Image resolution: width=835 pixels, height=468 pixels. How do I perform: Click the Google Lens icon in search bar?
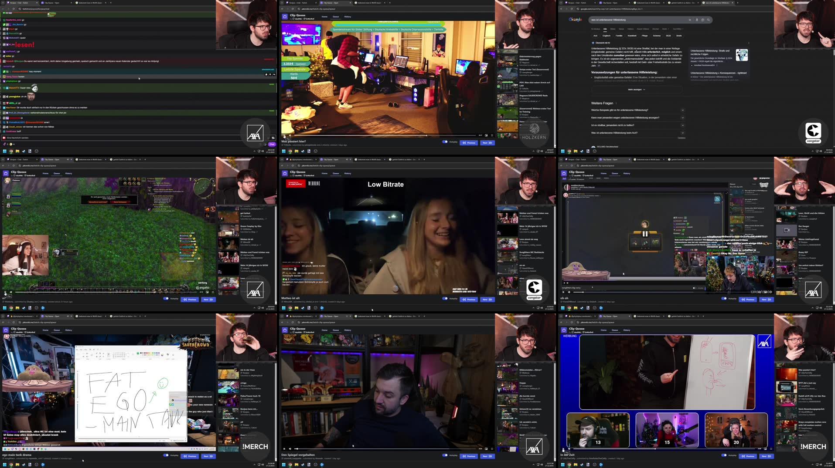point(702,20)
